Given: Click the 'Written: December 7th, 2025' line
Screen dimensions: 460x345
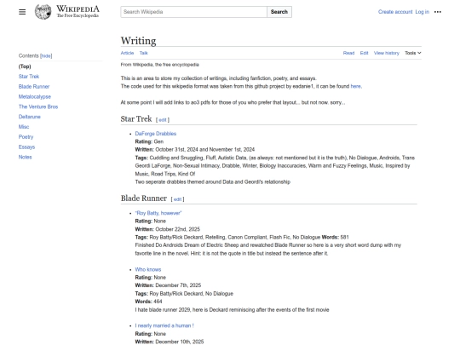Looking at the screenshot, I should [168, 285].
